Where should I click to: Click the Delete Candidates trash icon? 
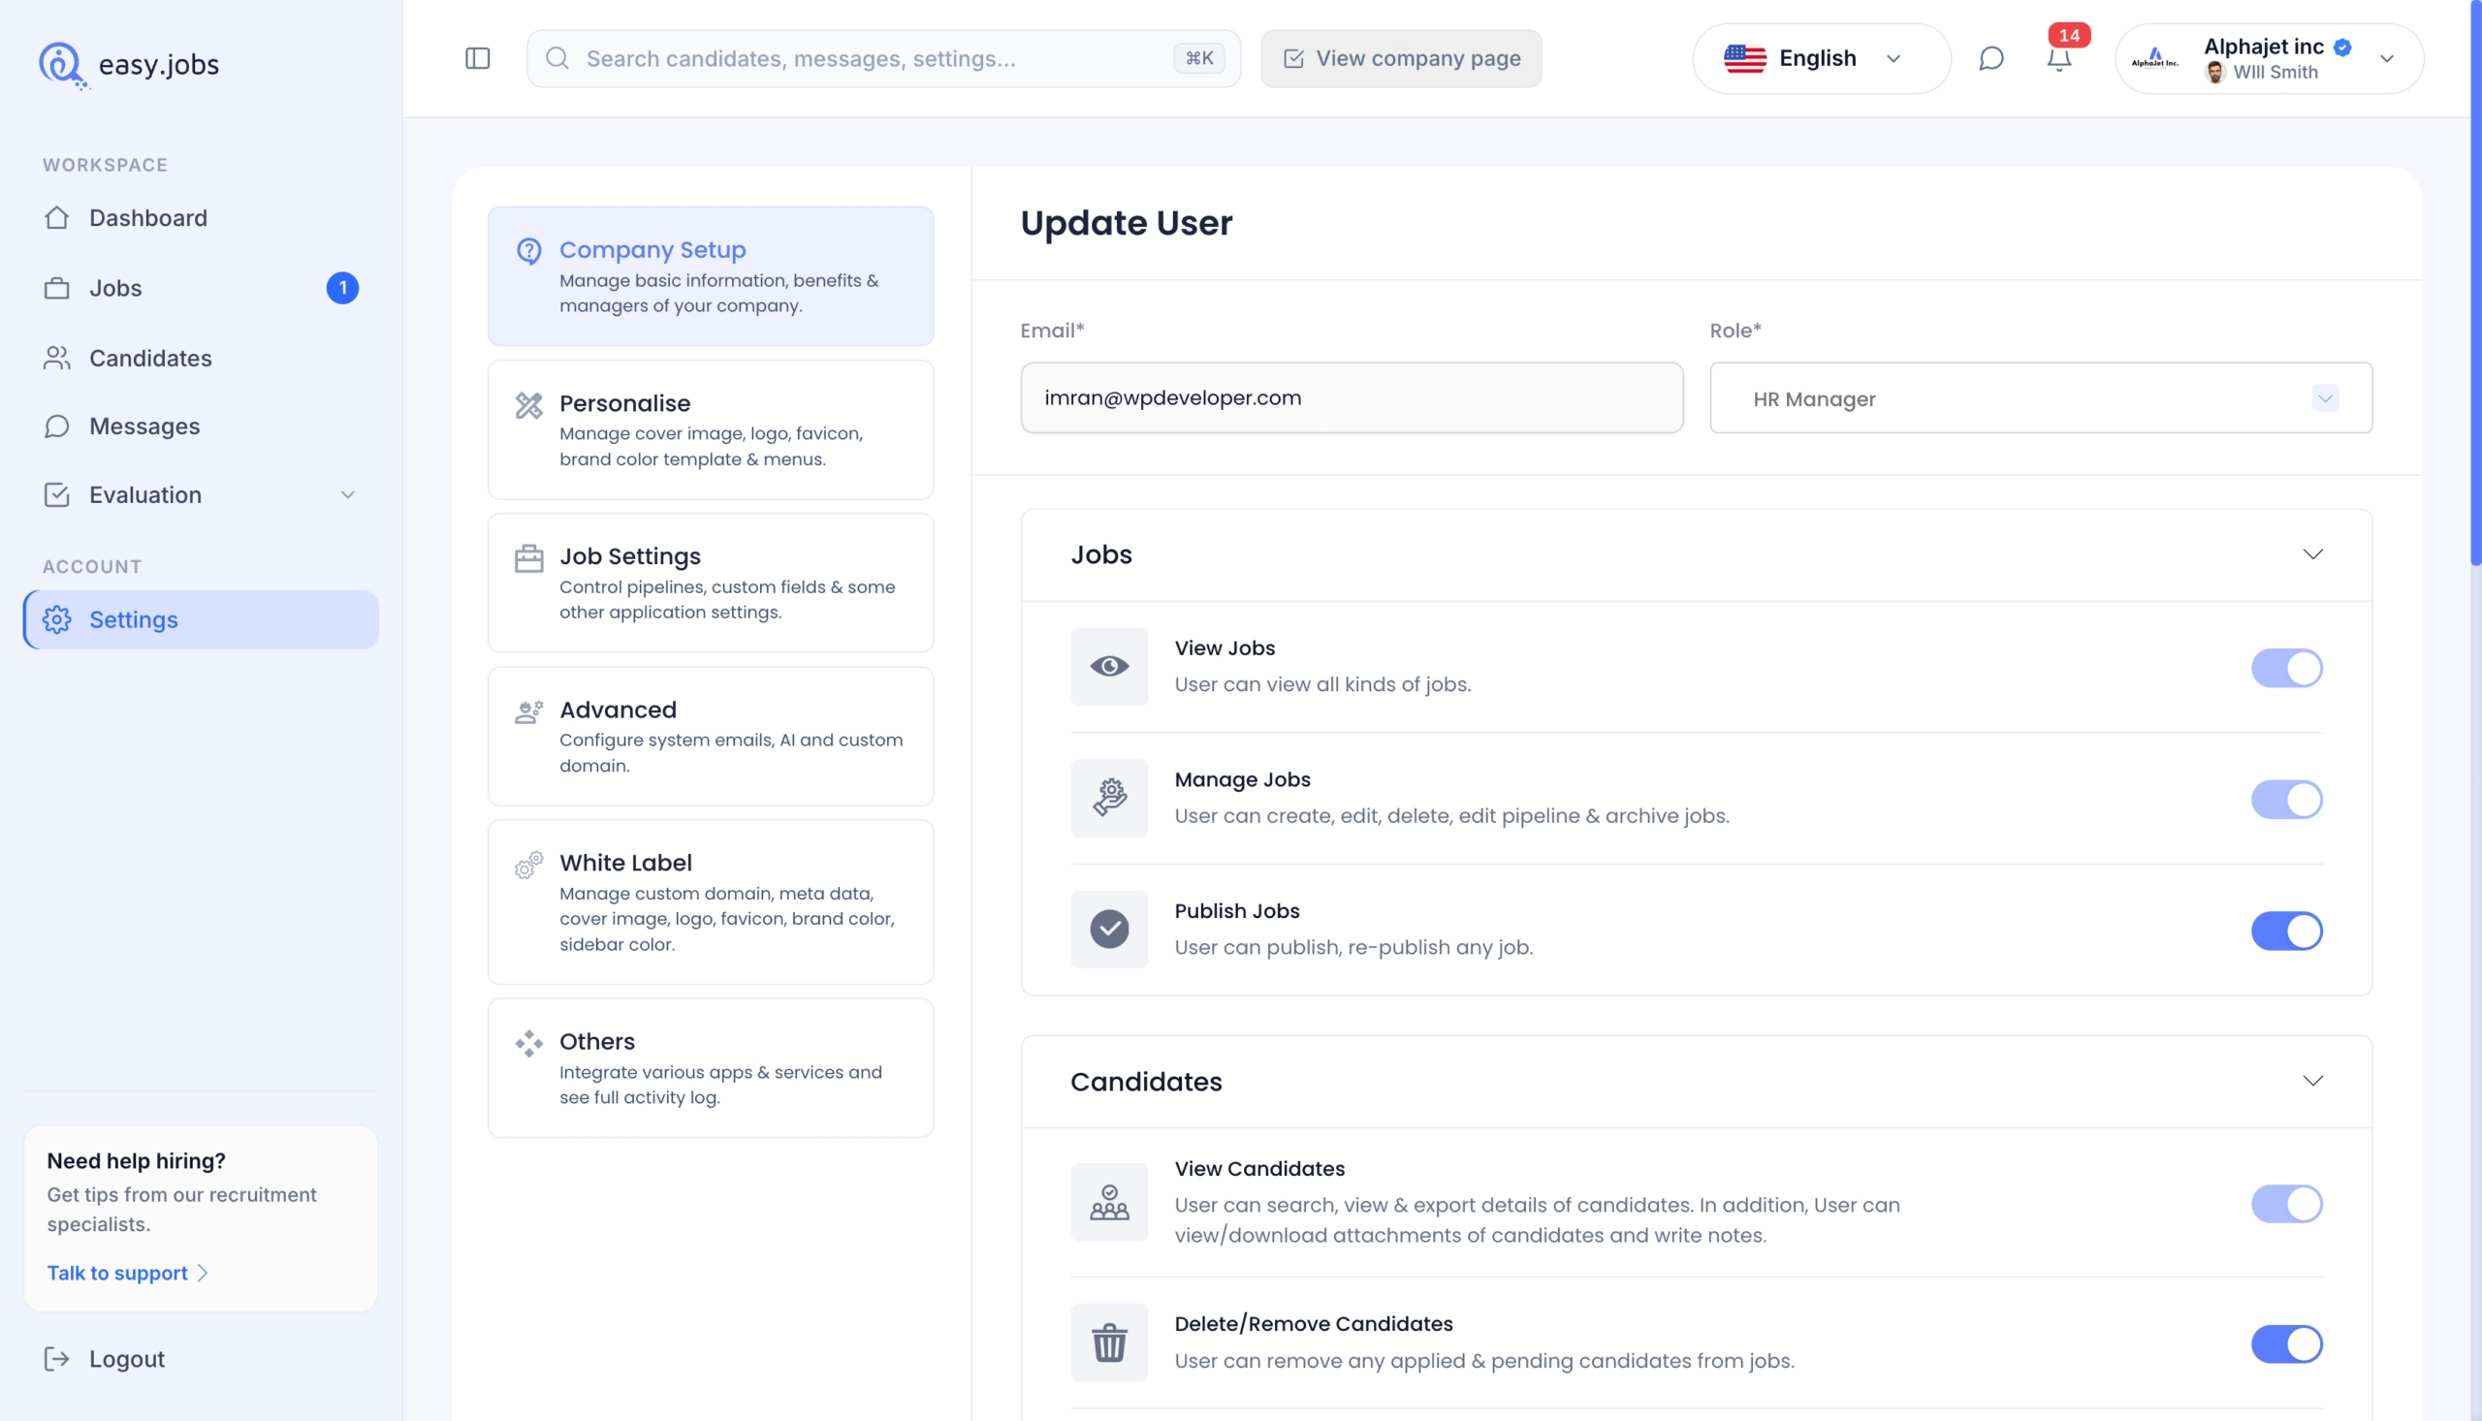1110,1342
